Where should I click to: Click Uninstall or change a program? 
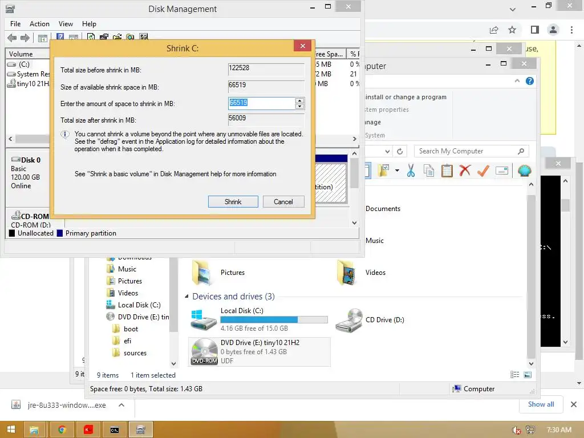point(405,97)
